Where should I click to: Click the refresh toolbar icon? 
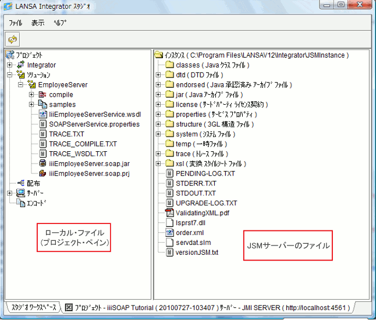tap(13, 40)
